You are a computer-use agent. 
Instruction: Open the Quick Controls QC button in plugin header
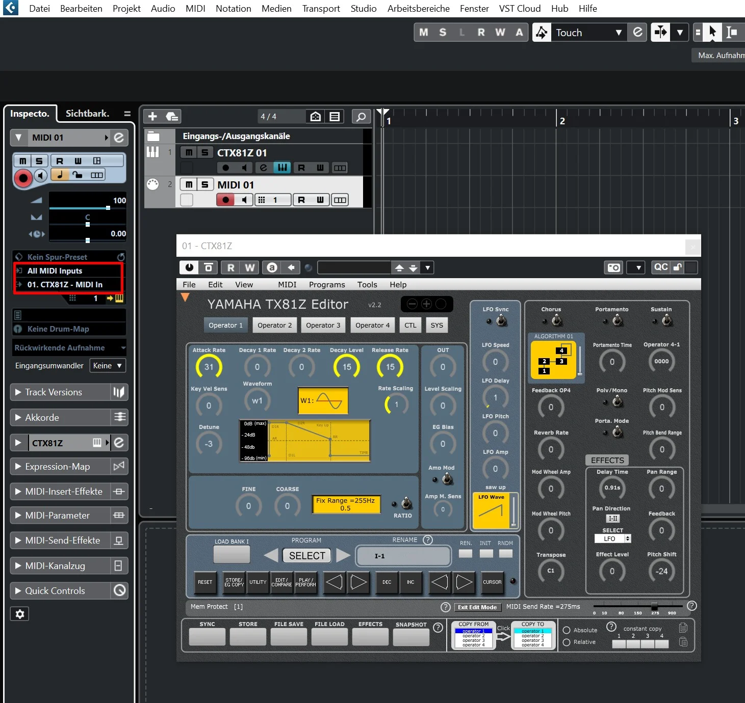[x=661, y=267]
